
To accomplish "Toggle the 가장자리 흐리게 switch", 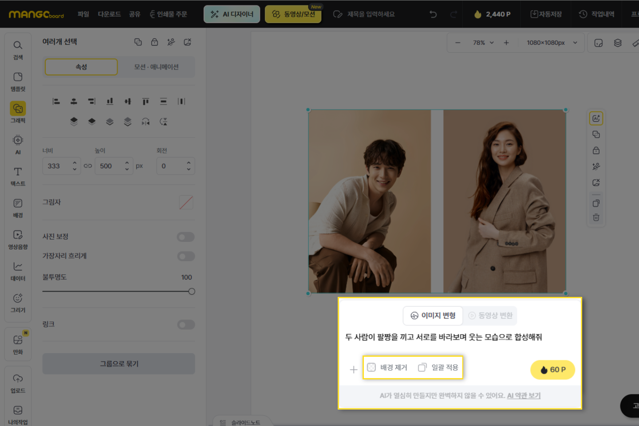I will pos(186,256).
